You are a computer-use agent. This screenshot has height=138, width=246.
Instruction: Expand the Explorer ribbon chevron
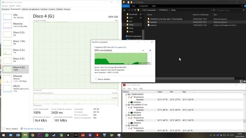(x=242, y=6)
